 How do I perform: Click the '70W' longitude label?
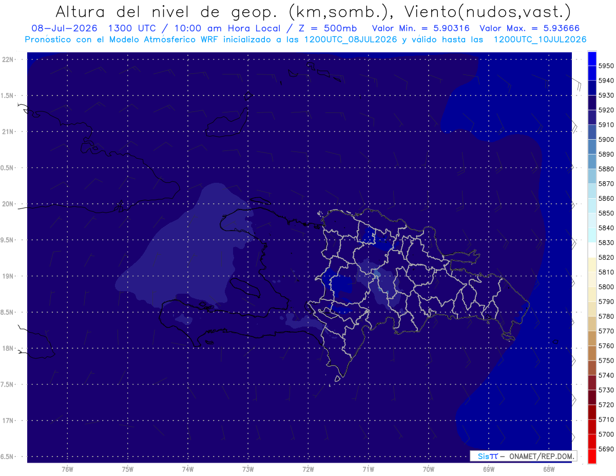coord(428,469)
